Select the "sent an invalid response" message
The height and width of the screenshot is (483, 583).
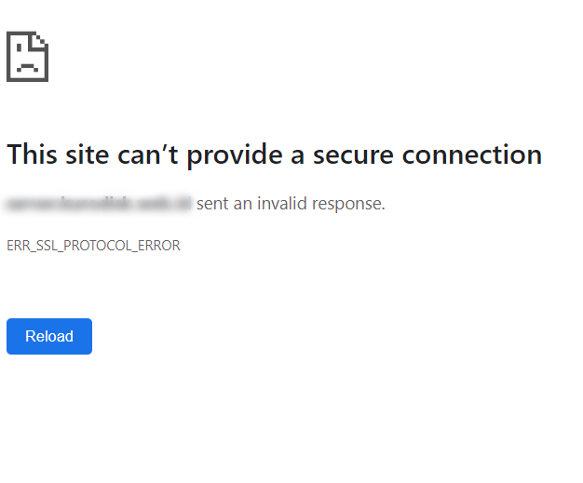[x=291, y=203]
